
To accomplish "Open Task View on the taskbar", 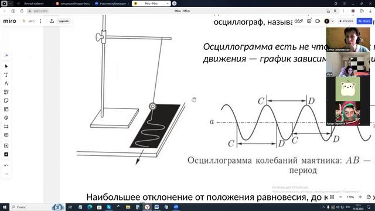I will coord(70,207).
